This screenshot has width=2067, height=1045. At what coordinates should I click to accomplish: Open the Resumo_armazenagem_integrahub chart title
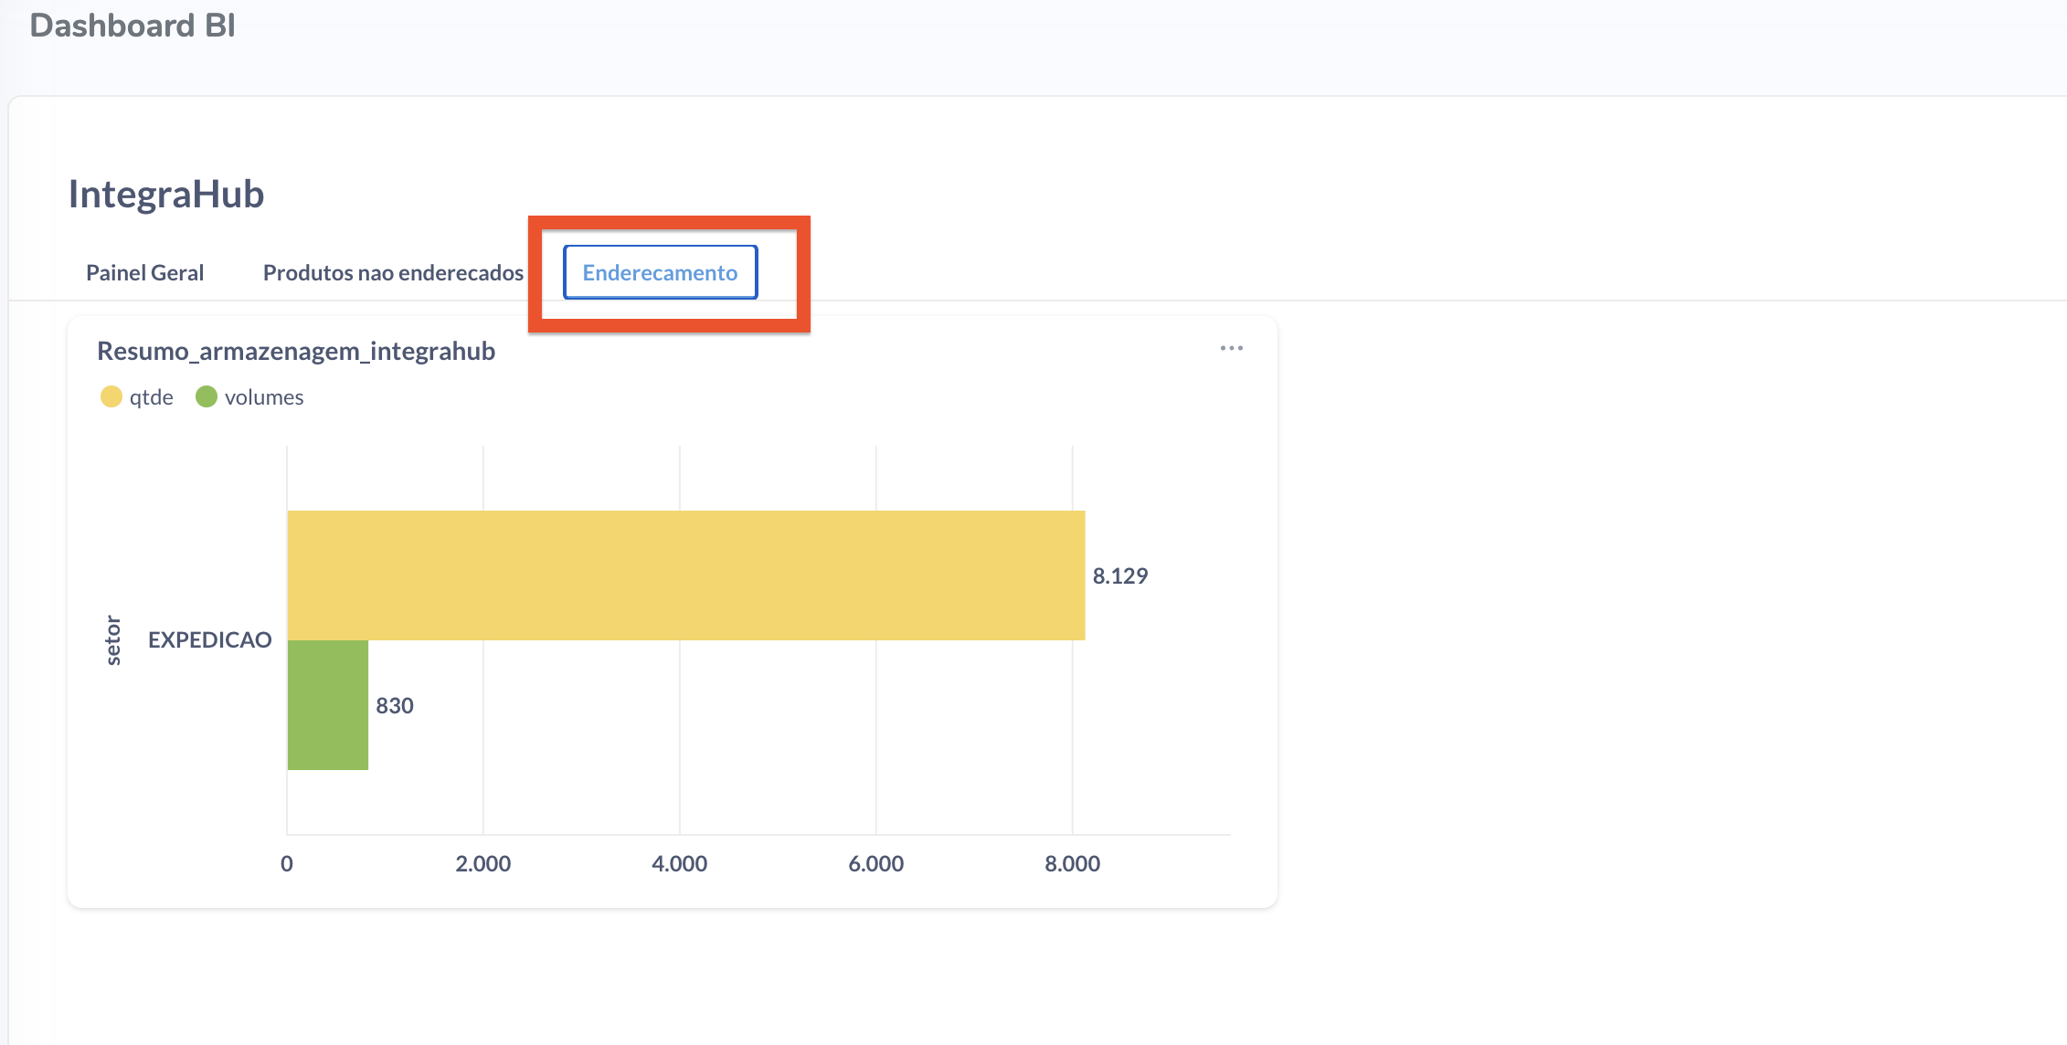296,351
